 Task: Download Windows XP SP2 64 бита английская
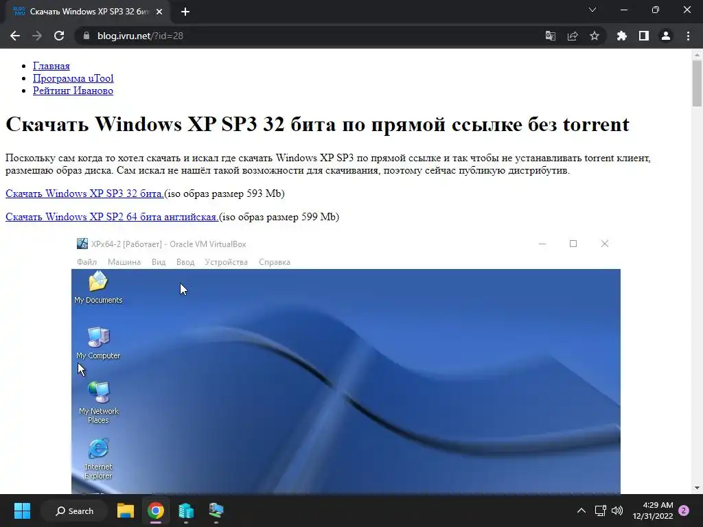tap(112, 217)
